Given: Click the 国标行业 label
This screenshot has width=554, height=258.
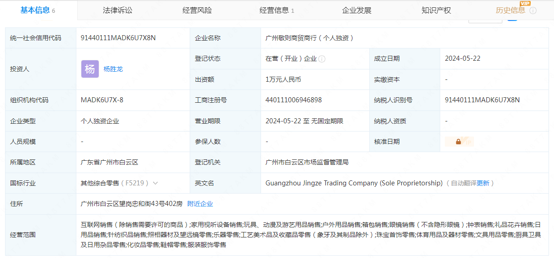Looking at the screenshot, I should click(x=23, y=183).
